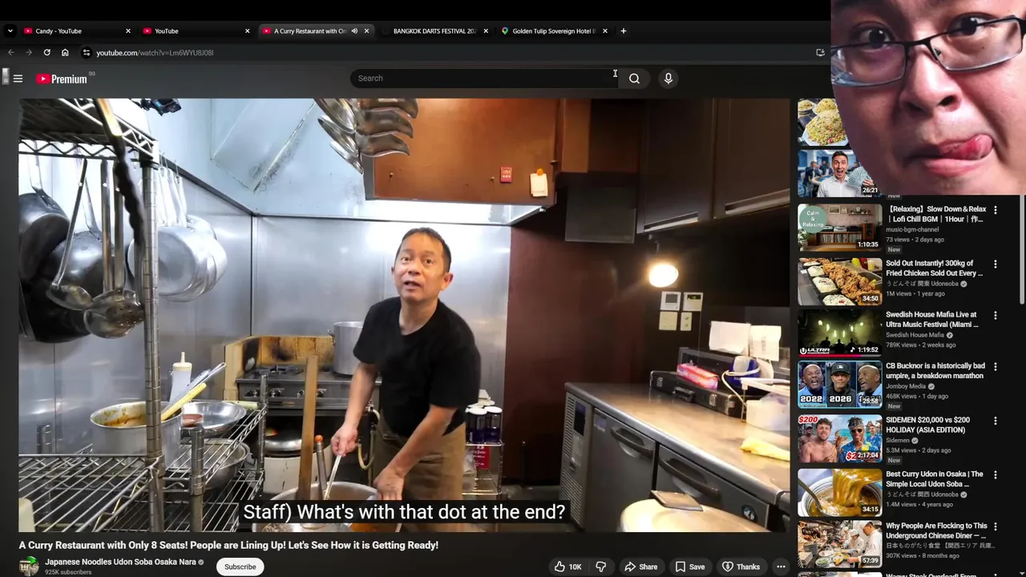The image size is (1026, 577).
Task: Close the Golden Tulip Sovereign Hotel tab
Action: (x=605, y=31)
